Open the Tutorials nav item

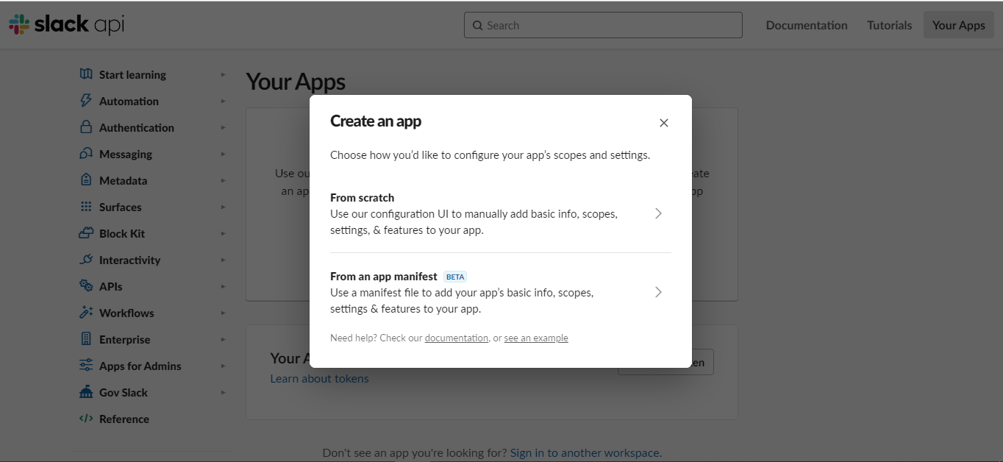coord(889,25)
